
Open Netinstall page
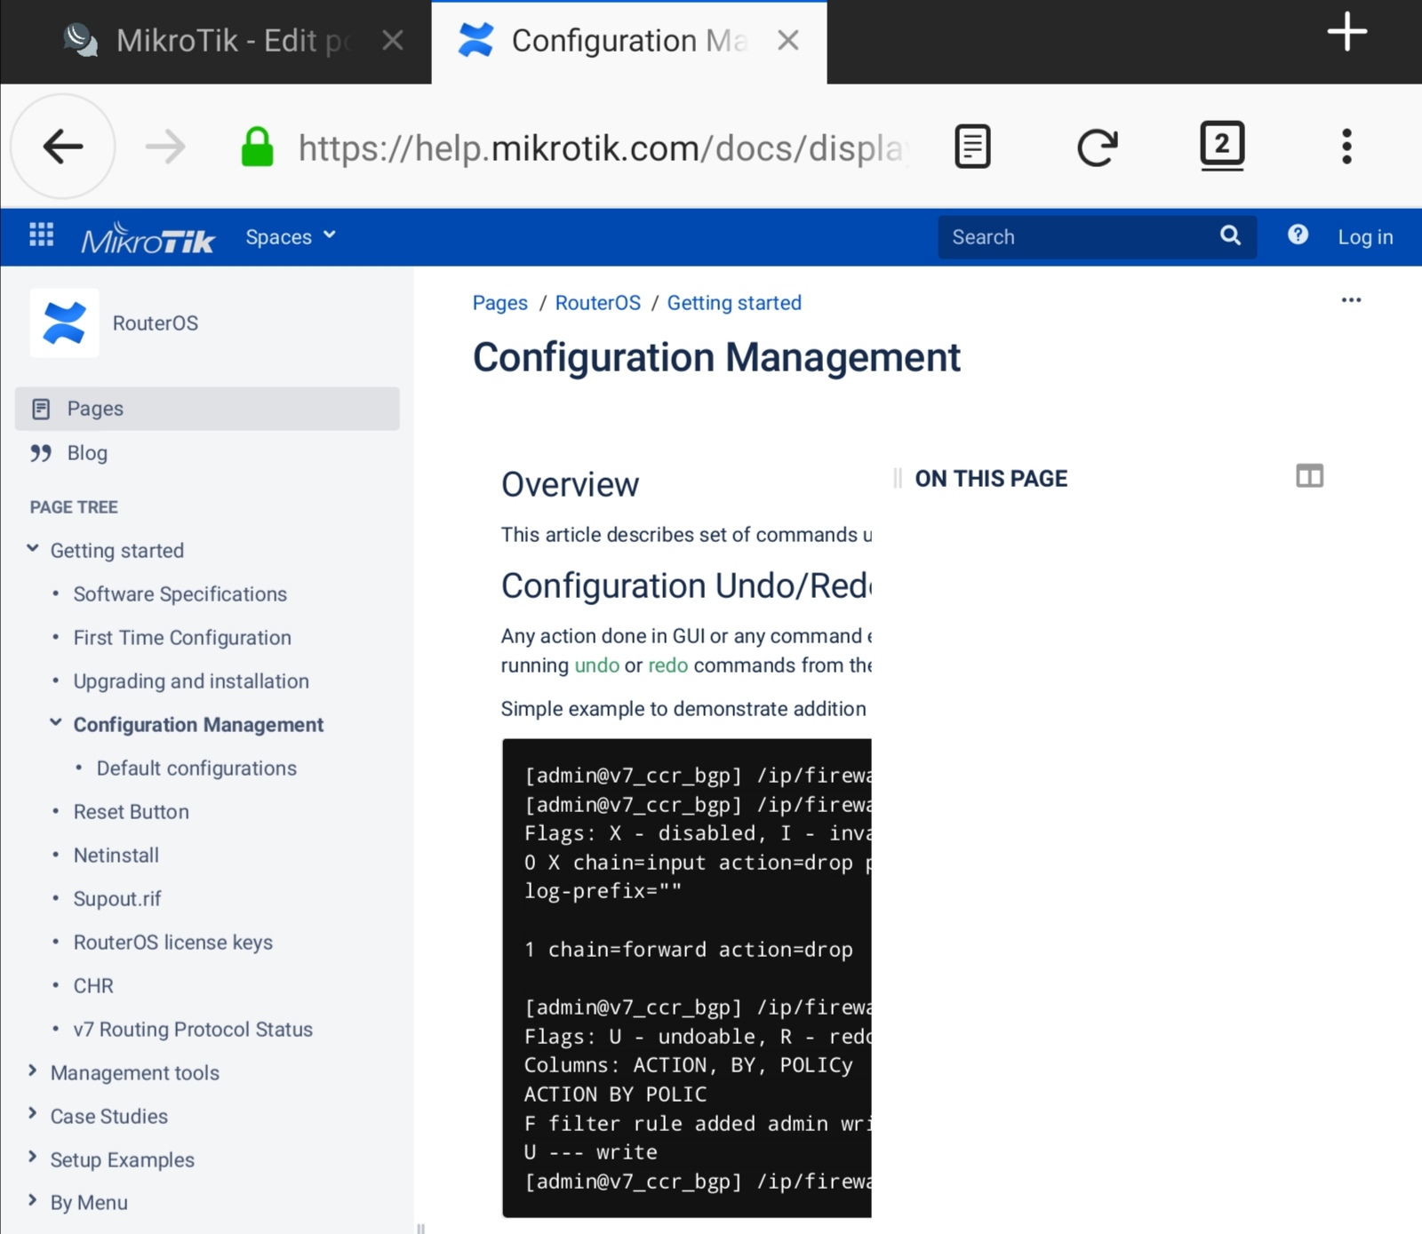tap(116, 856)
